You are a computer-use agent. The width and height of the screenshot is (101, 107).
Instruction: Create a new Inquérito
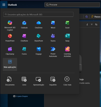[x=53, y=81]
